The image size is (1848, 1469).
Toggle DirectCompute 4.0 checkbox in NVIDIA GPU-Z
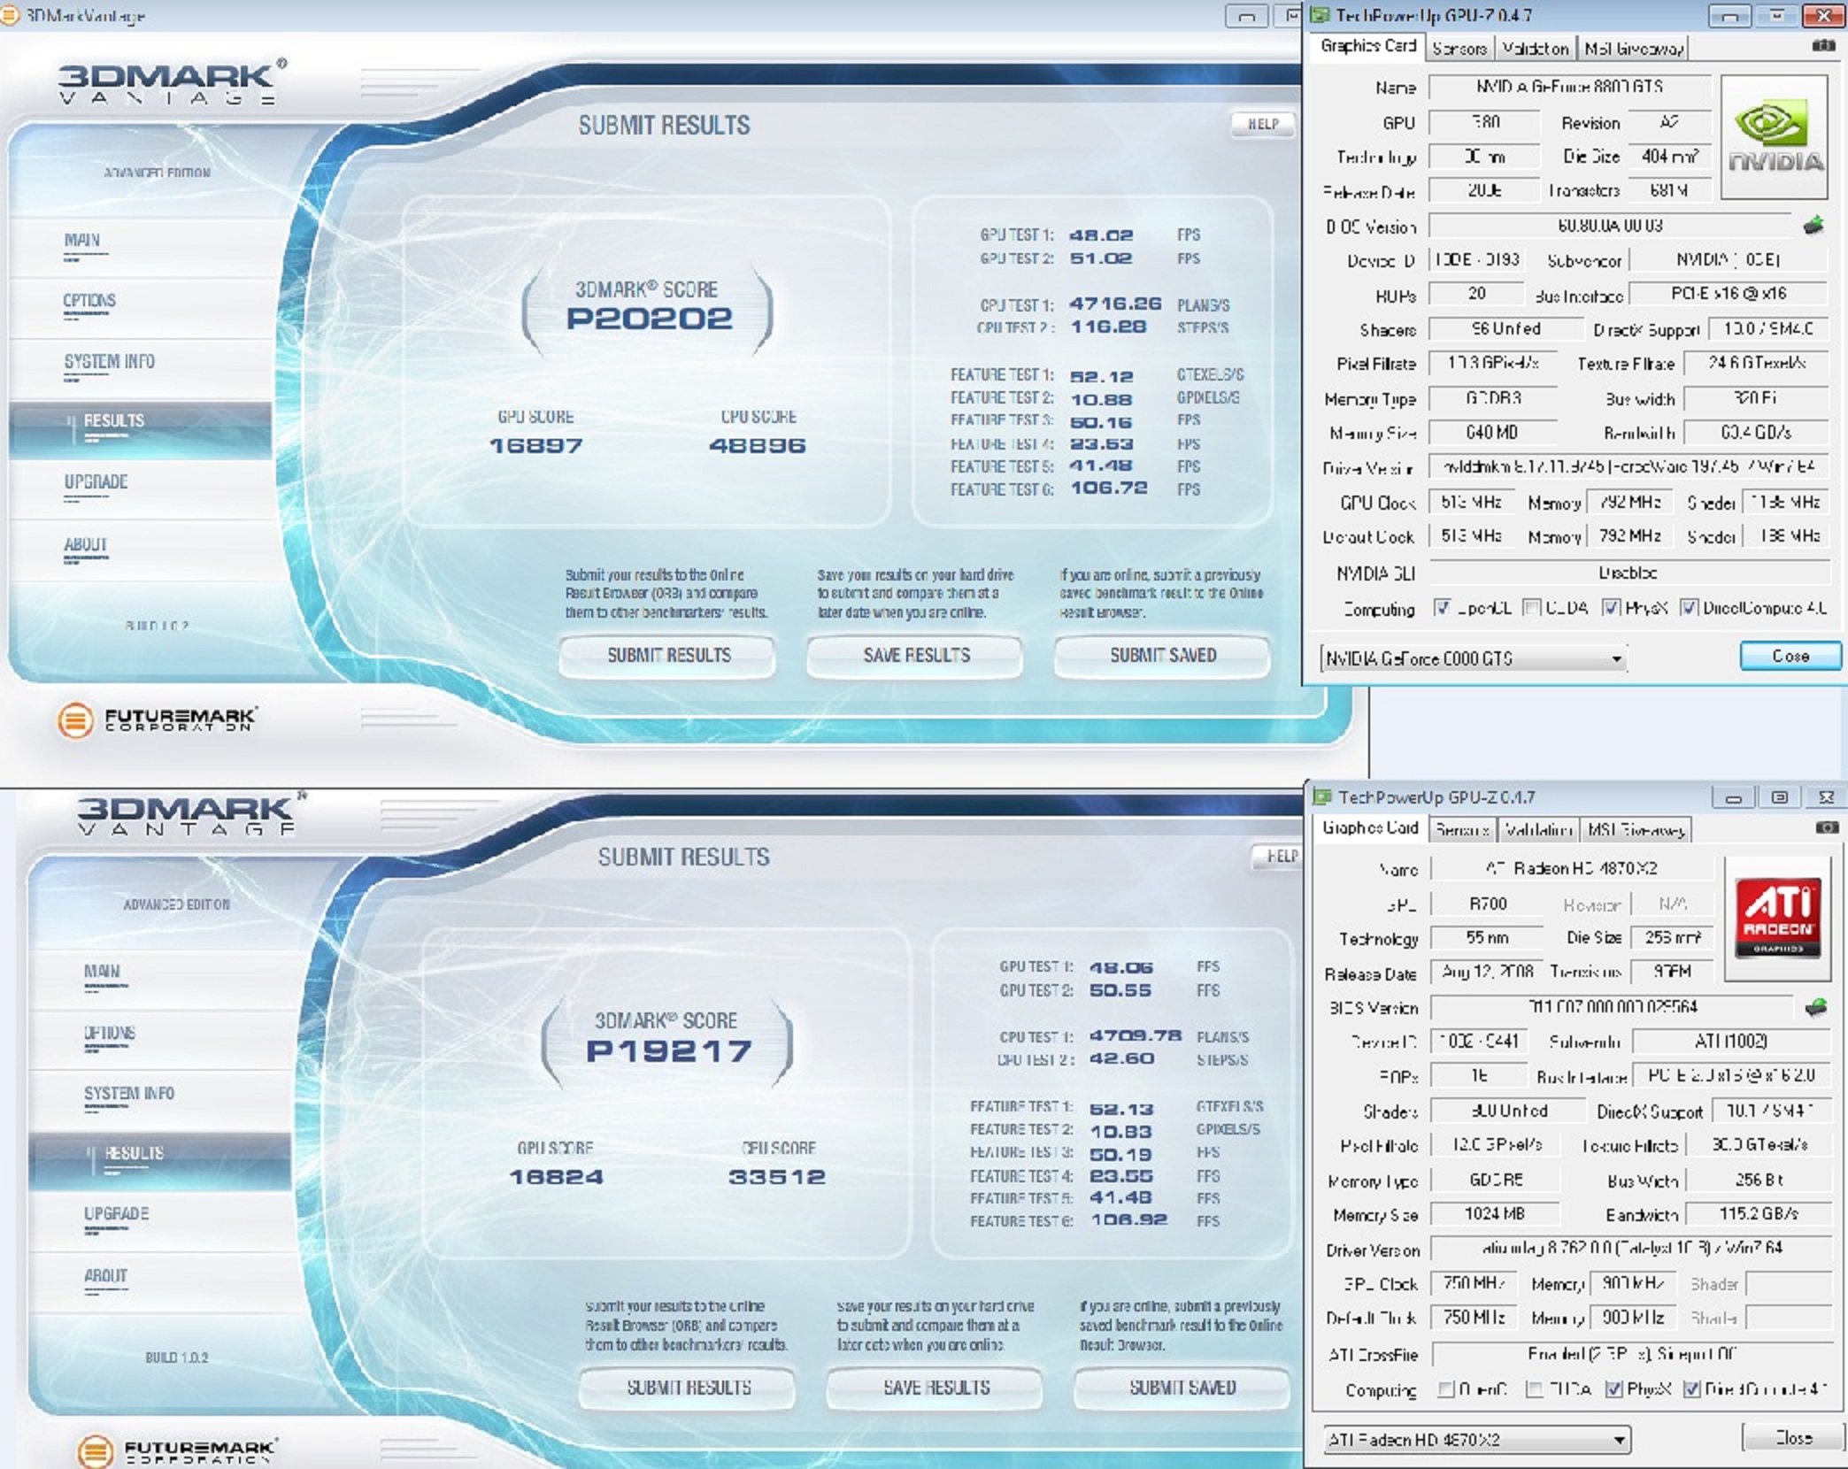click(x=1689, y=607)
